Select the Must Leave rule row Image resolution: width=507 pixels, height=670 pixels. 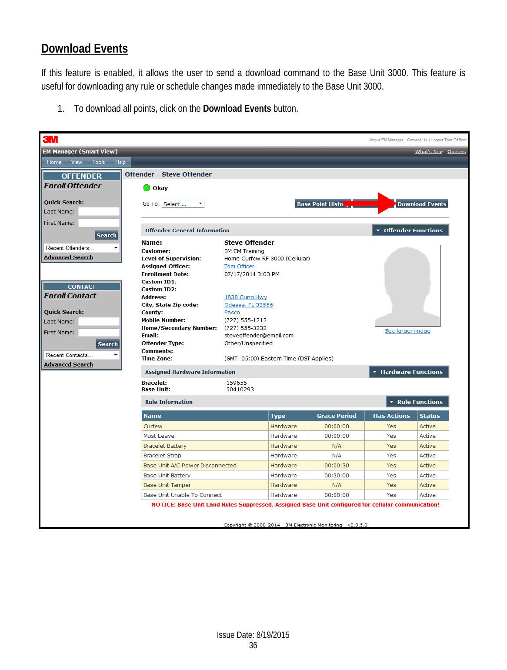click(295, 436)
